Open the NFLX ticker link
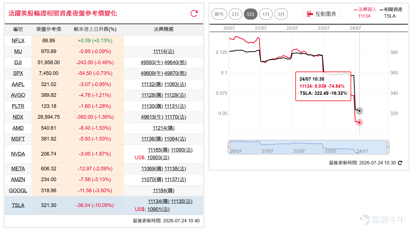411x230 pixels. pyautogui.click(x=18, y=41)
